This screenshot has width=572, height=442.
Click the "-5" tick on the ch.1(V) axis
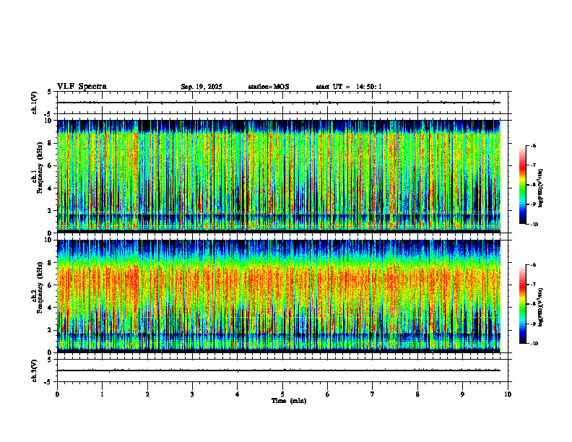tap(48, 114)
